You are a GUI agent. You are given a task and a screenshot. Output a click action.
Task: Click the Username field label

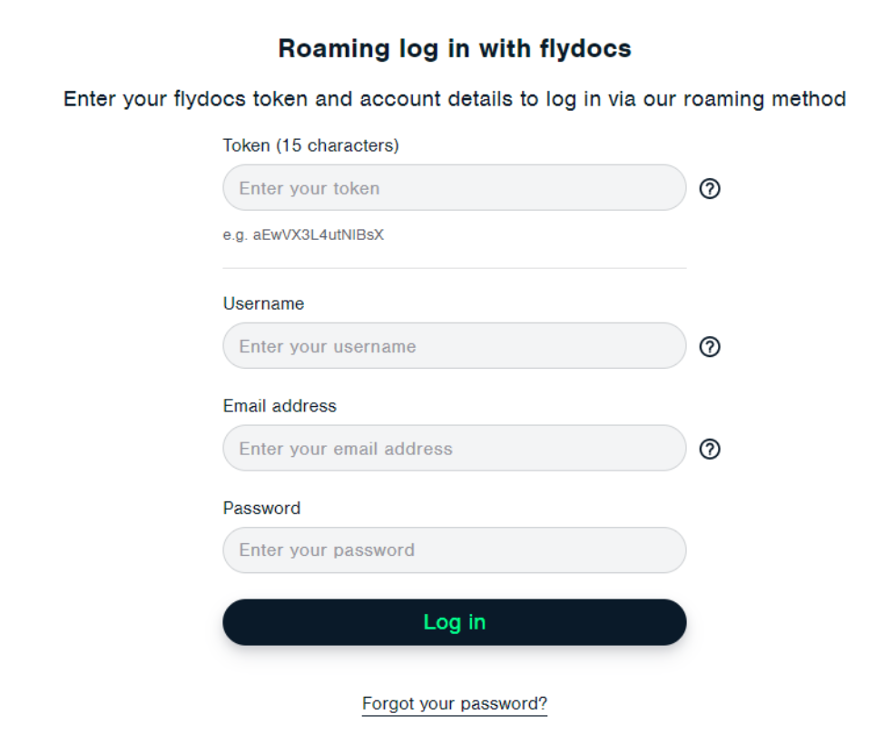263,303
